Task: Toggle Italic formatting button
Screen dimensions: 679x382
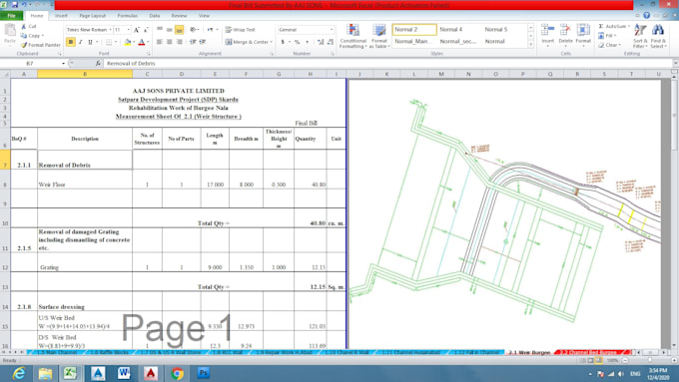Action: 80,42
